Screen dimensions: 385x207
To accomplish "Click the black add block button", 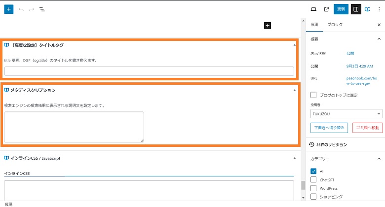I will coord(268,25).
